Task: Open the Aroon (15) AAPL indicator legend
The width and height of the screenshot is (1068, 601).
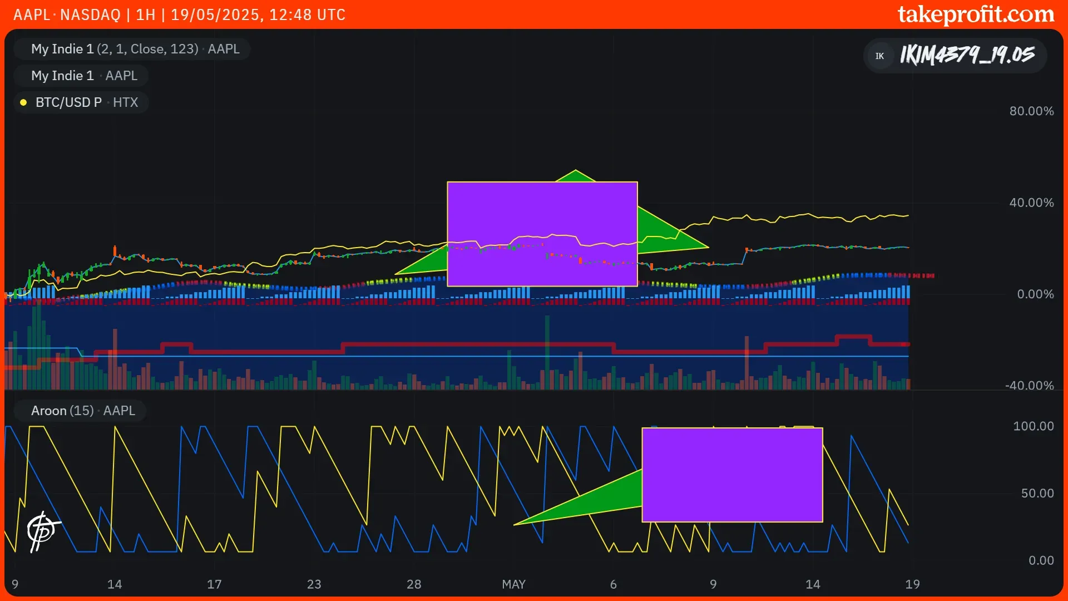Action: click(x=83, y=411)
